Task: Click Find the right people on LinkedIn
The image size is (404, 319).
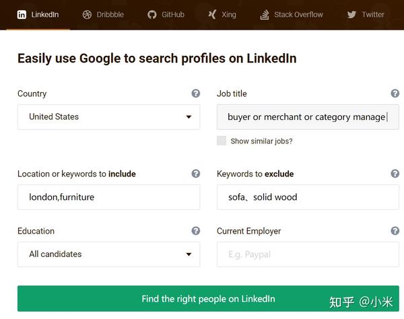Action: 208,299
